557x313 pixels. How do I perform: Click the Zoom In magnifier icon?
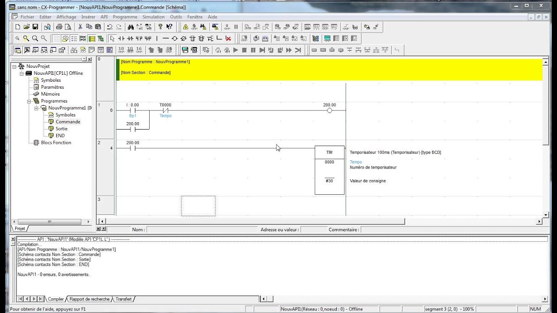point(26,38)
